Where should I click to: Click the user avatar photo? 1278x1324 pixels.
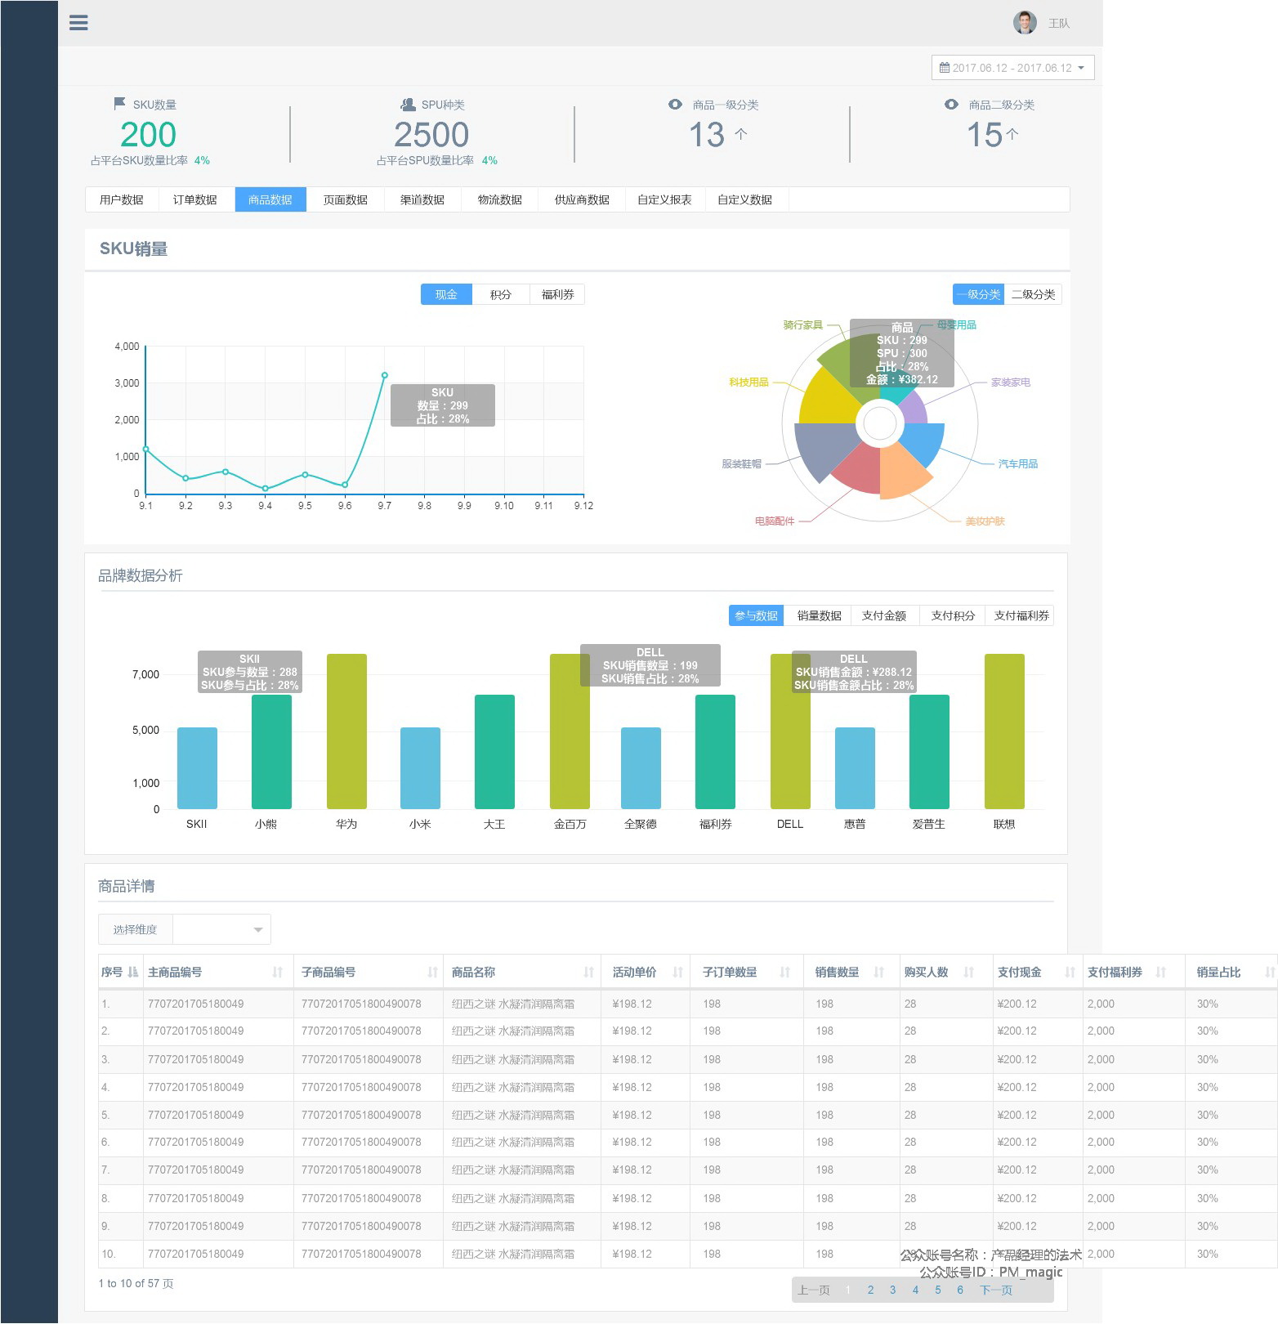1025,23
